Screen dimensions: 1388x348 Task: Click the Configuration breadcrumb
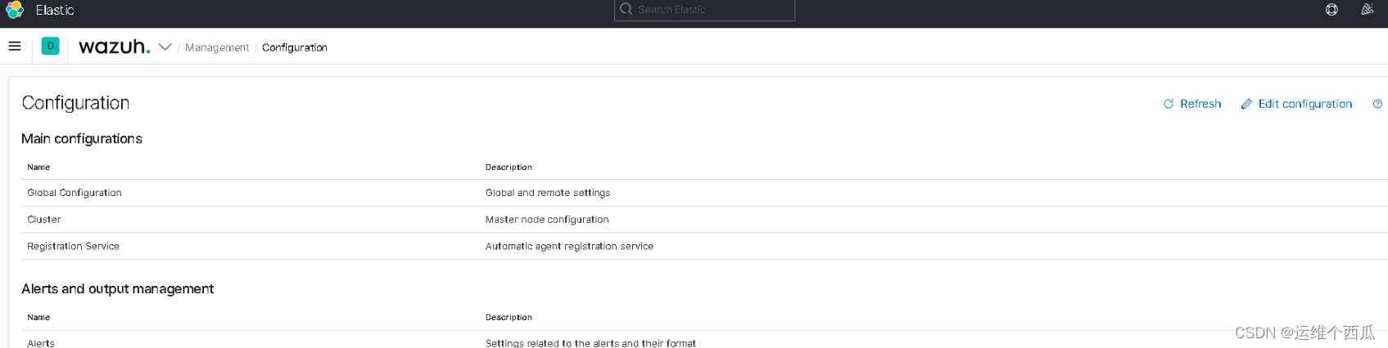click(295, 47)
